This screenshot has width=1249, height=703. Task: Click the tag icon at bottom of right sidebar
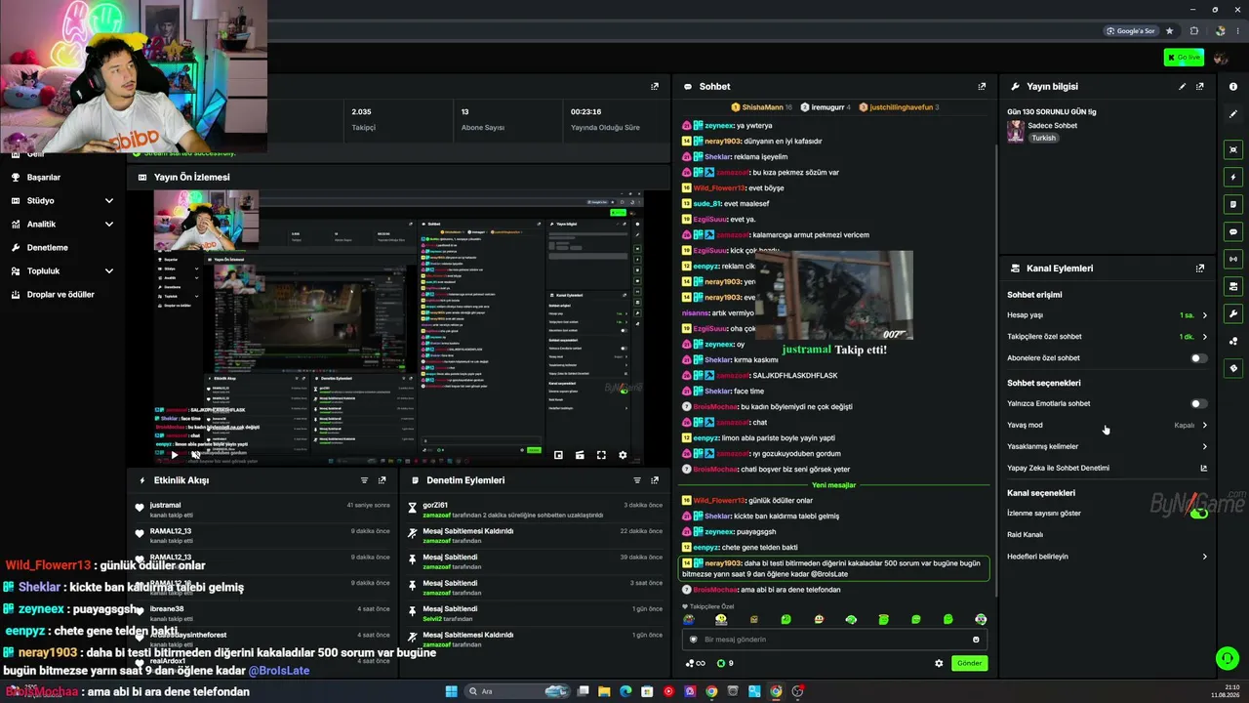tap(1233, 368)
